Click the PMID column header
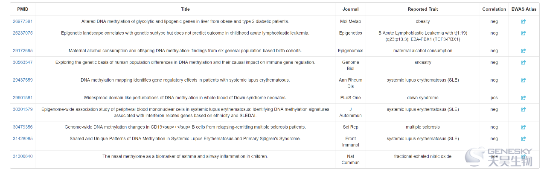 click(23, 9)
